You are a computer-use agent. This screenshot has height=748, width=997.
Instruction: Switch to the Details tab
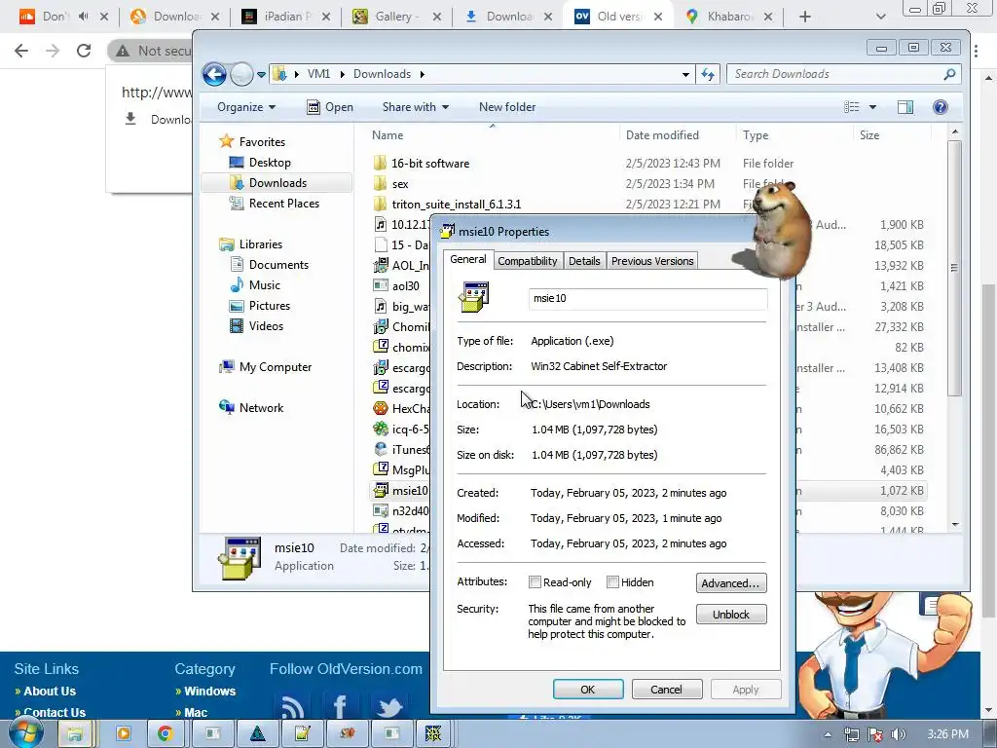(584, 261)
